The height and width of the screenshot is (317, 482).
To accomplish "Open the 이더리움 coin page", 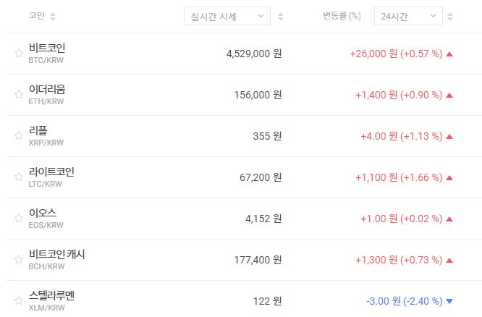I will point(47,89).
